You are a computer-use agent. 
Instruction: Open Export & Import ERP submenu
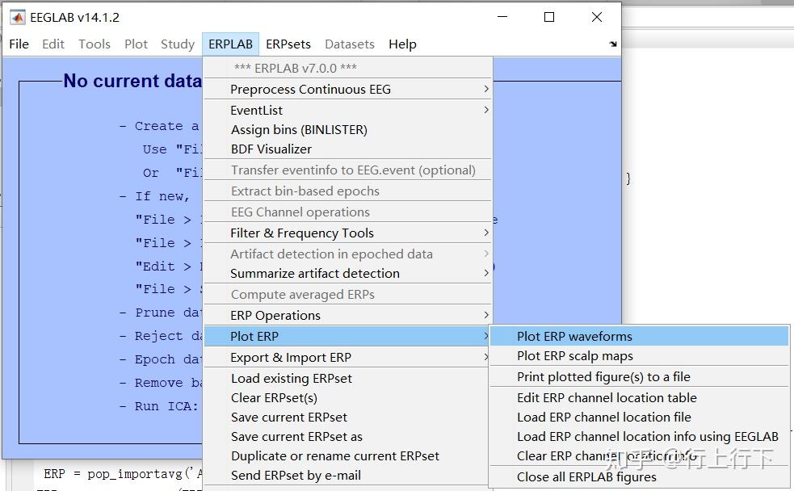pos(291,357)
